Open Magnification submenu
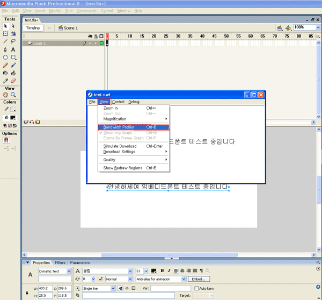The height and width of the screenshot is (300, 322). click(x=134, y=119)
